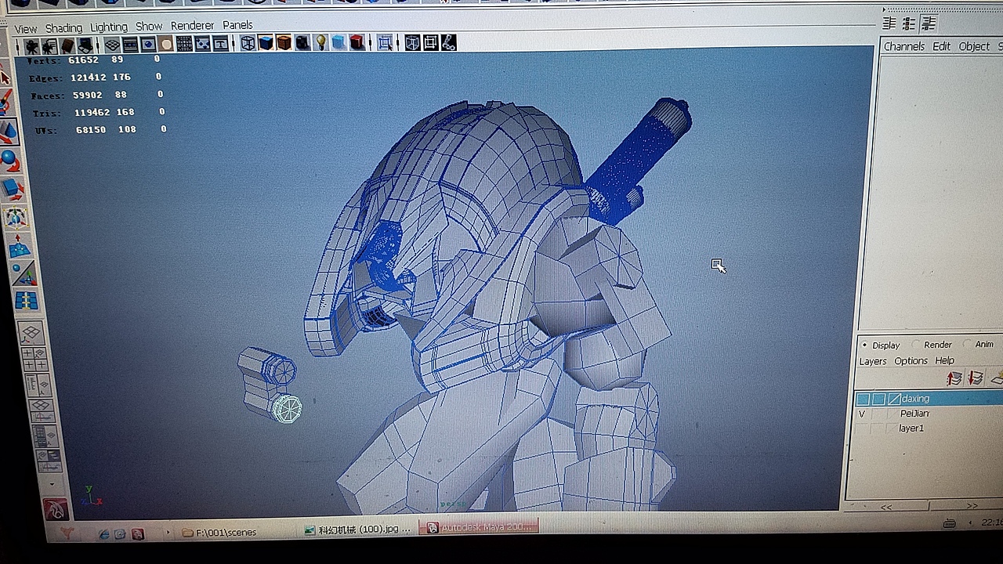Toggle visibility of layer1
Image resolution: width=1003 pixels, height=564 pixels.
862,429
